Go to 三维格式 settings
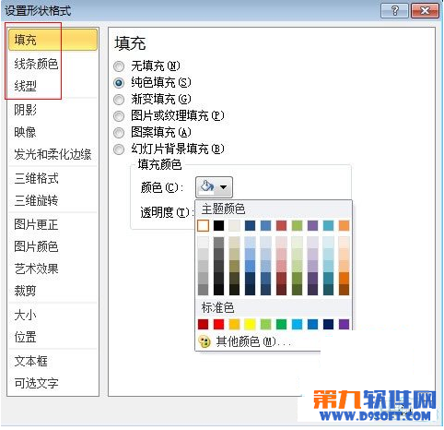The height and width of the screenshot is (430, 444). [36, 178]
